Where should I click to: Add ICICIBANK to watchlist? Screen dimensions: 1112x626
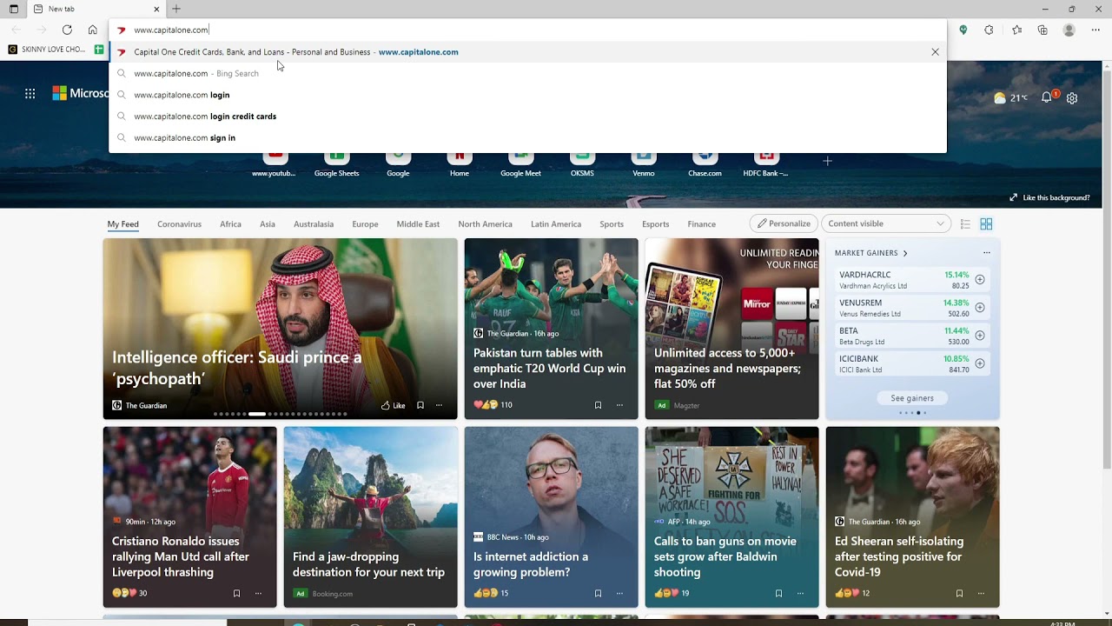[x=980, y=363]
